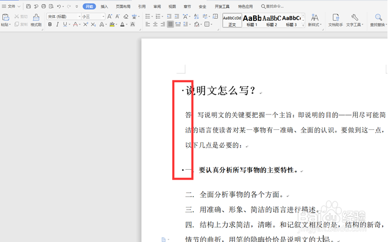The height and width of the screenshot is (242, 388).
Task: Click the bulleted list icon
Action: point(147,16)
